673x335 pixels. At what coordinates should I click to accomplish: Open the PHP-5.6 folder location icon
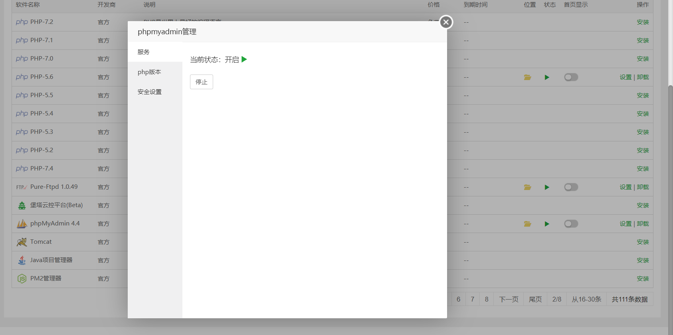(x=527, y=77)
